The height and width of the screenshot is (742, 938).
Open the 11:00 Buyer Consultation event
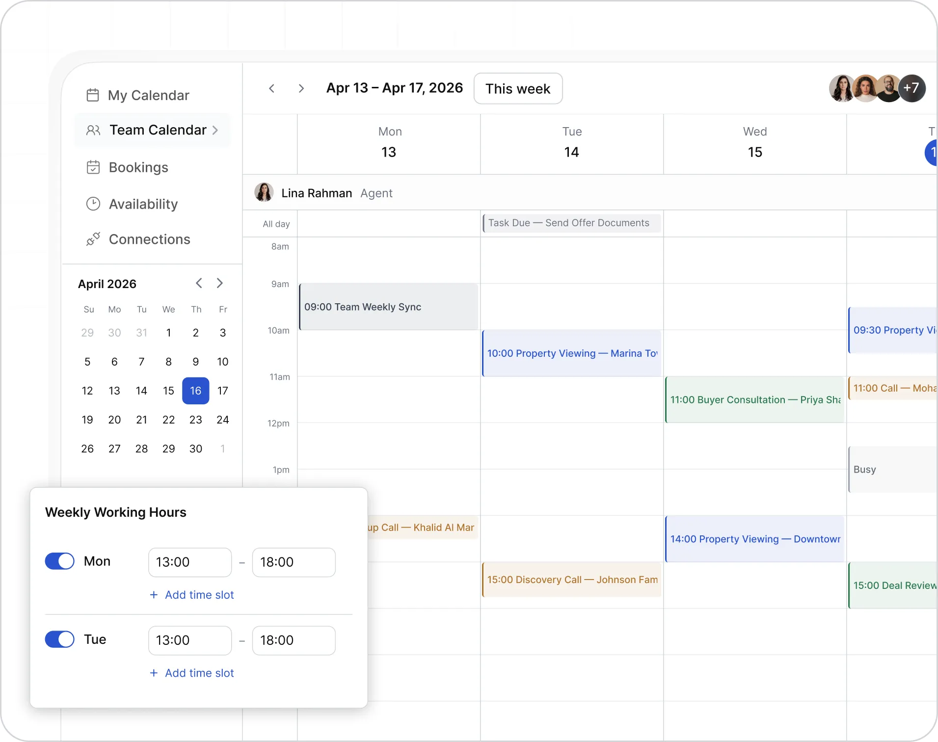(754, 399)
